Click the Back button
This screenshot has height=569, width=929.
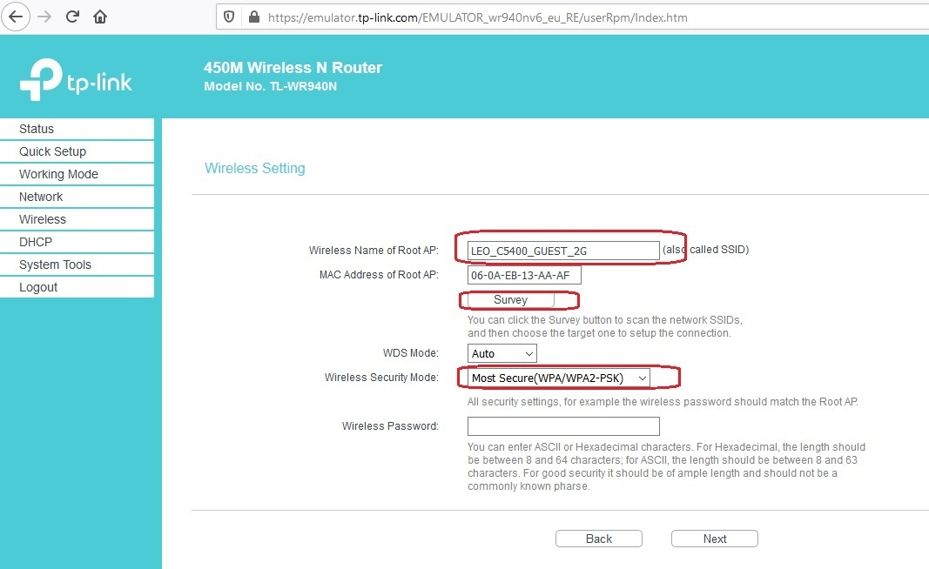[599, 539]
